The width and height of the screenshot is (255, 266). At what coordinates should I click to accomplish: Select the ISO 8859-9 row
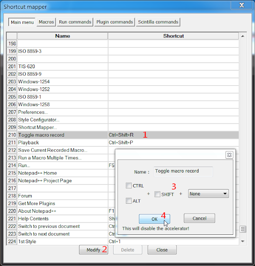tap(123, 74)
